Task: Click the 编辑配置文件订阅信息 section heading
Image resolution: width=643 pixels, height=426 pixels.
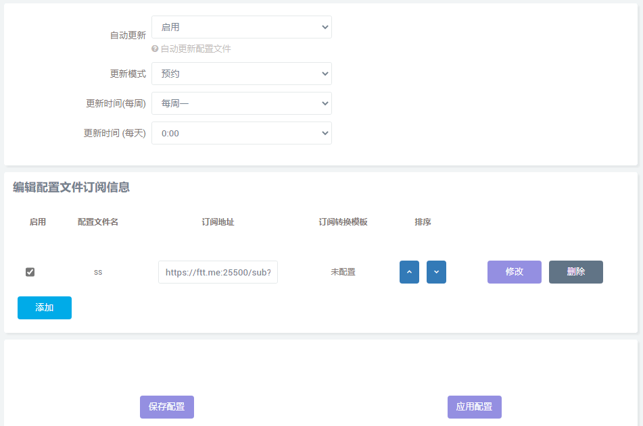Action: click(x=71, y=188)
